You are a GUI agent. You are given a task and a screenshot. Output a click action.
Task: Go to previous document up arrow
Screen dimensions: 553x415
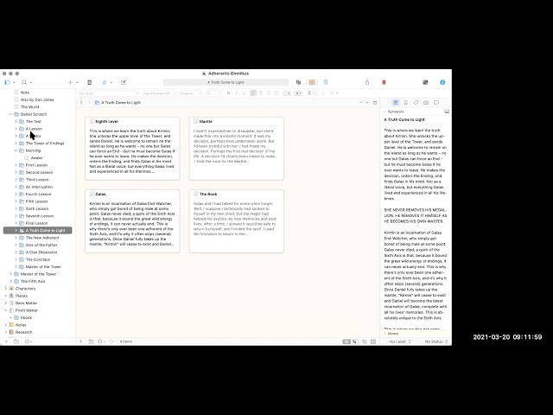point(361,102)
